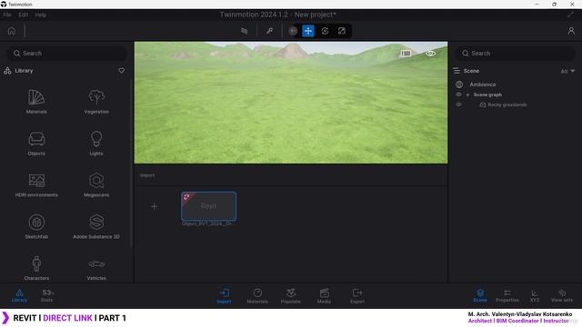Open the Objects library category
The height and width of the screenshot is (327, 582).
(36, 144)
